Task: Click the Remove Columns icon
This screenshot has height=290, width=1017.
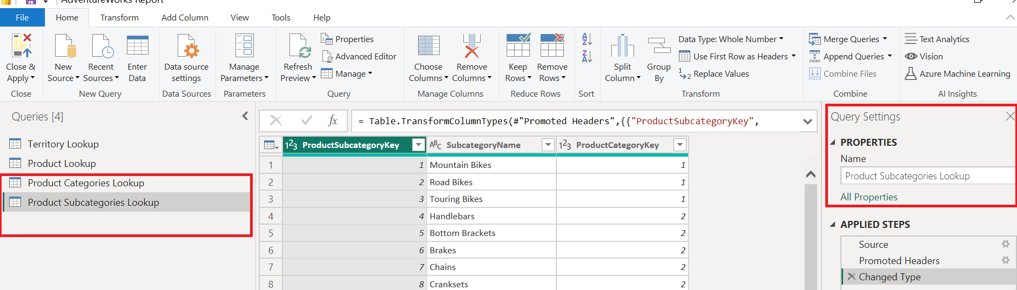Action: (x=472, y=46)
